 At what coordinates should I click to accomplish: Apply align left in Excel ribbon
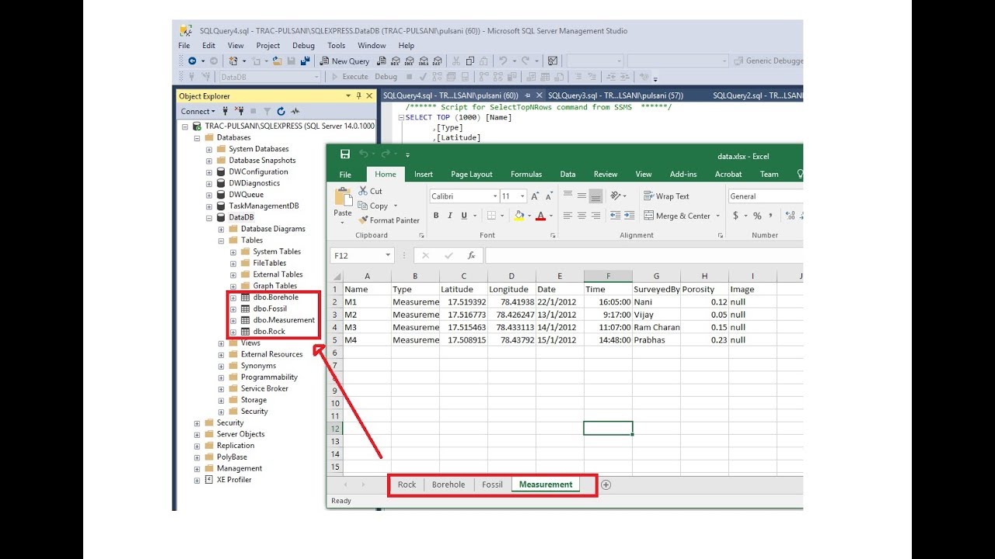(567, 216)
